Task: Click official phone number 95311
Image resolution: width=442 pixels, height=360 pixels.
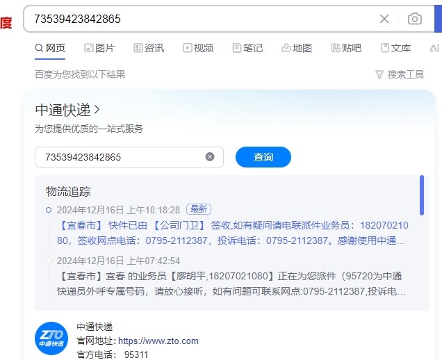Action: pos(136,354)
